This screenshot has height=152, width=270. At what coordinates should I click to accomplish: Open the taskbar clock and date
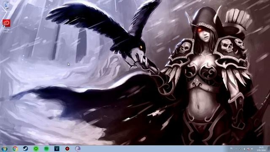coord(261,149)
